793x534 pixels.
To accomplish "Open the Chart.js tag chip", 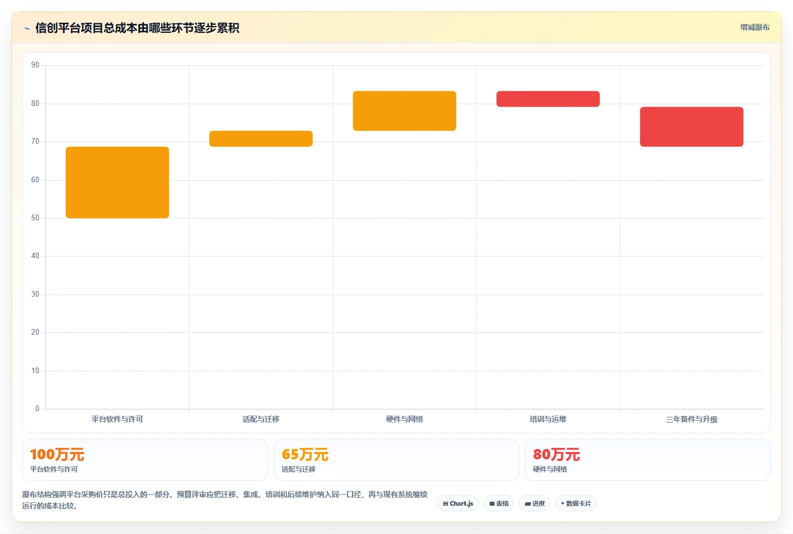I will (x=458, y=503).
